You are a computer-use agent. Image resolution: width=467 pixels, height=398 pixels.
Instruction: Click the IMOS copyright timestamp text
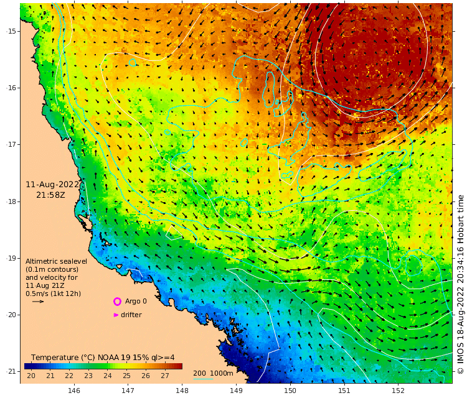click(x=460, y=284)
